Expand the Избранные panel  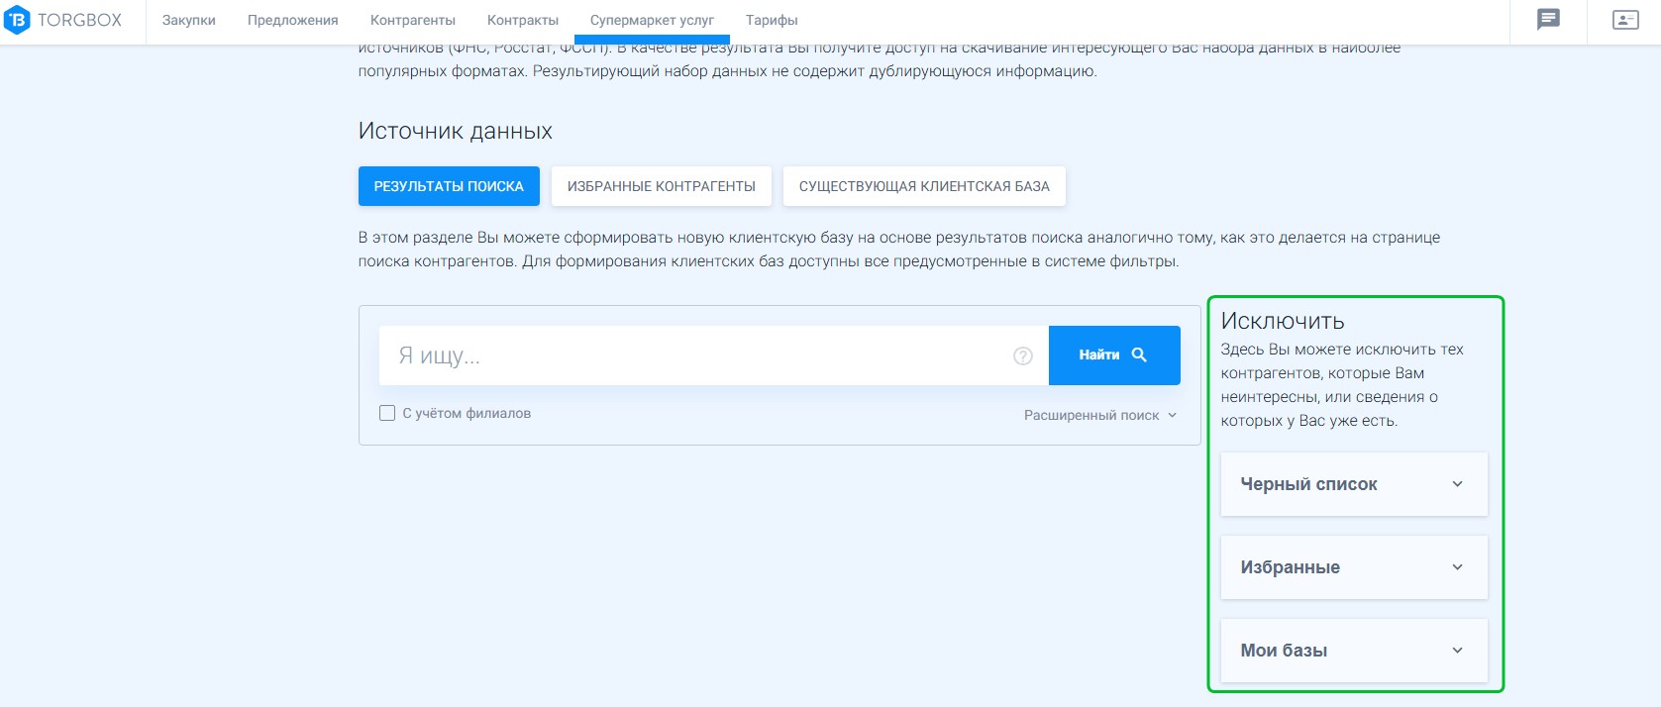tap(1354, 567)
